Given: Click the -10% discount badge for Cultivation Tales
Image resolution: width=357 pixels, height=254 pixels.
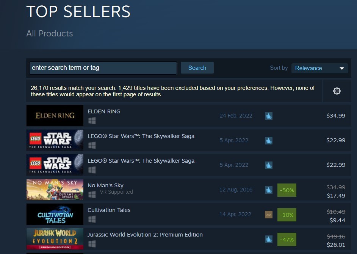Looking at the screenshot, I should click(x=287, y=215).
